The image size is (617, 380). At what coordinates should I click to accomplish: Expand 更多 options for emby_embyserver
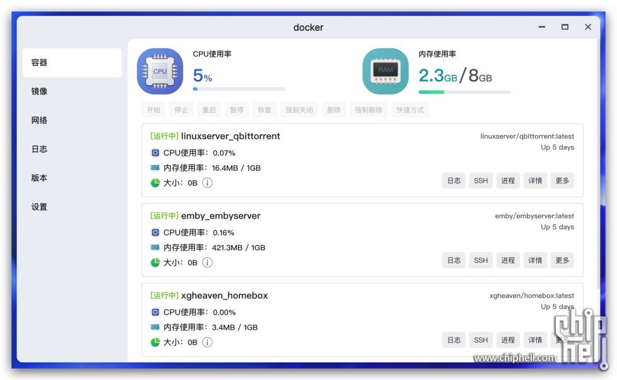(562, 260)
